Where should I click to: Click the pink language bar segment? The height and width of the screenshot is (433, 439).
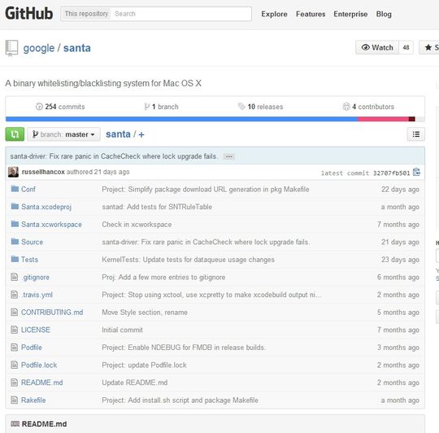pyautogui.click(x=383, y=119)
